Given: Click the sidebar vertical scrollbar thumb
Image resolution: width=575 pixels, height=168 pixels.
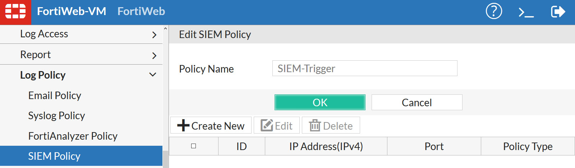Looking at the screenshot, I should [x=165, y=159].
